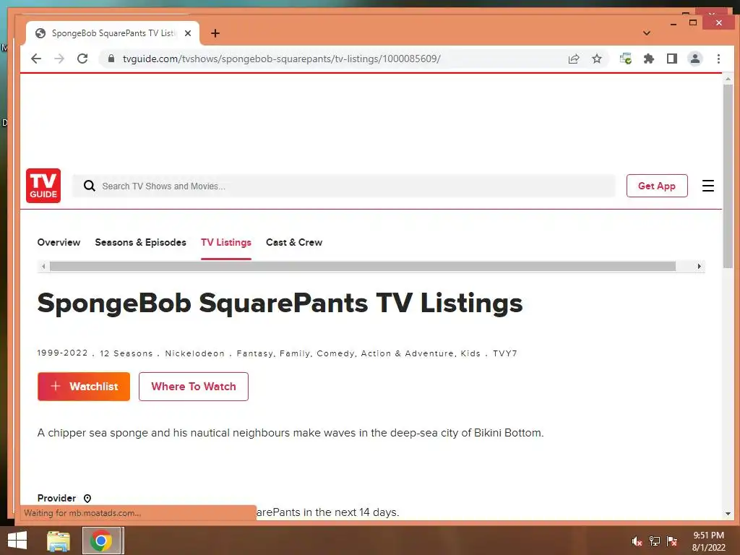Bookmark this tab with the star icon

tap(597, 59)
